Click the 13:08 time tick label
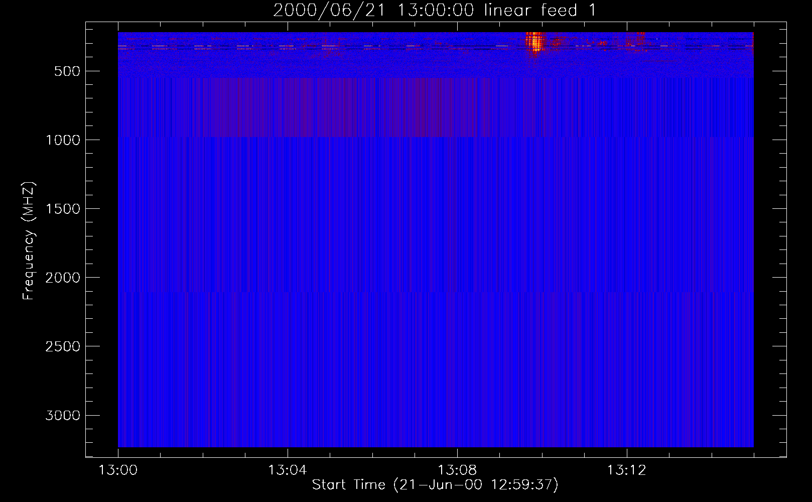Viewport: 812px width, 502px height. pyautogui.click(x=457, y=470)
